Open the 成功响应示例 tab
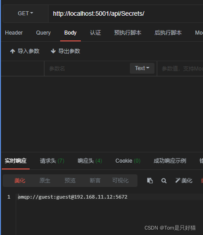 [170, 161]
